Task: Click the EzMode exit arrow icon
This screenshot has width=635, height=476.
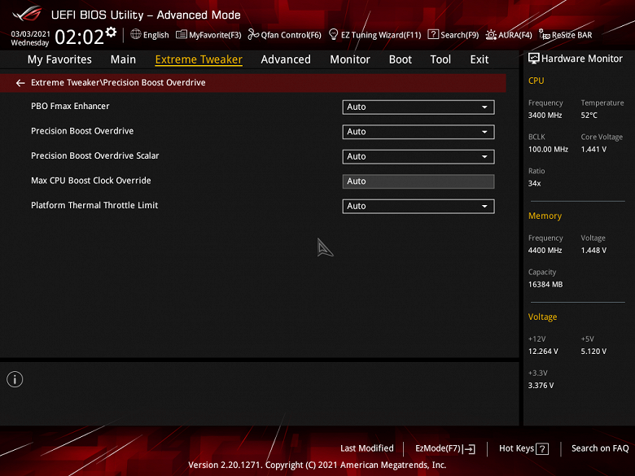Action: (469, 449)
